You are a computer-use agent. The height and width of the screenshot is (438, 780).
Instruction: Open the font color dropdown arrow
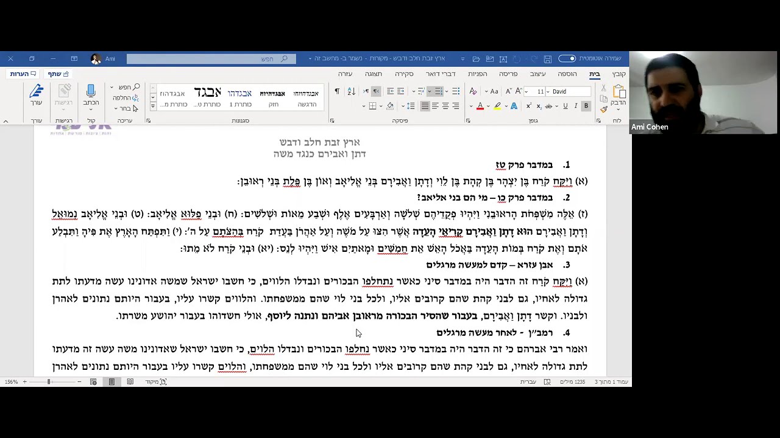[472, 106]
